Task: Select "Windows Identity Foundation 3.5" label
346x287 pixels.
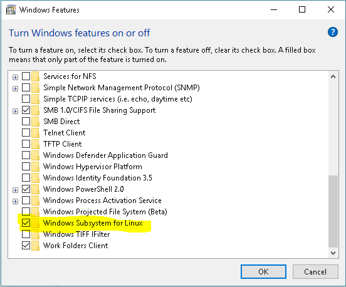Action: 98,178
